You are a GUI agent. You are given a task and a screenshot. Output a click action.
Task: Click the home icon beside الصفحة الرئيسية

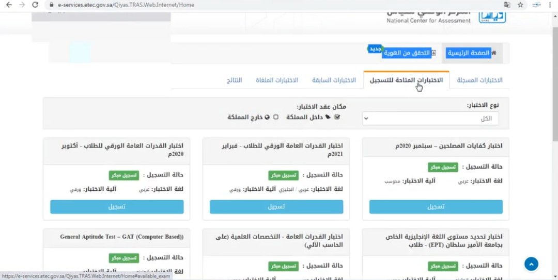pyautogui.click(x=494, y=53)
